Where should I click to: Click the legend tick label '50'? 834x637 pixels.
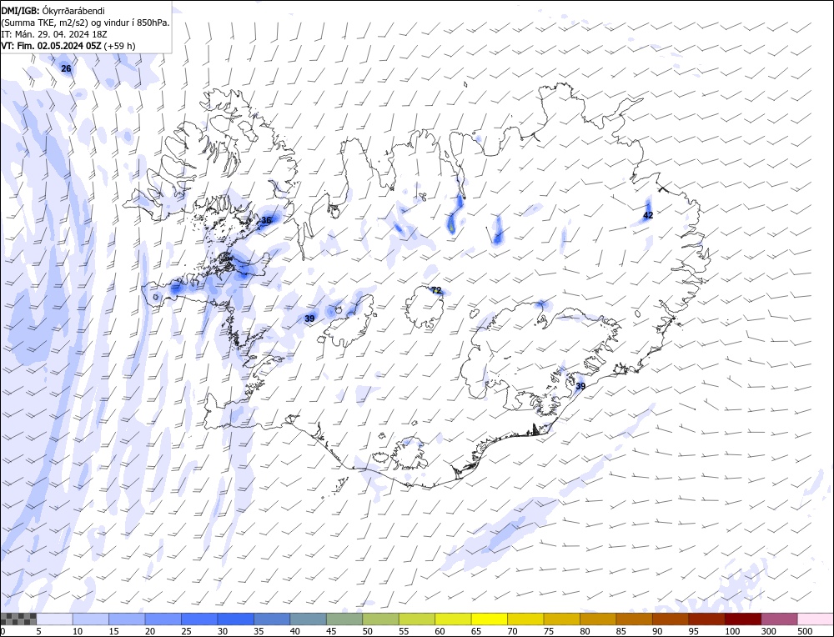click(x=367, y=631)
